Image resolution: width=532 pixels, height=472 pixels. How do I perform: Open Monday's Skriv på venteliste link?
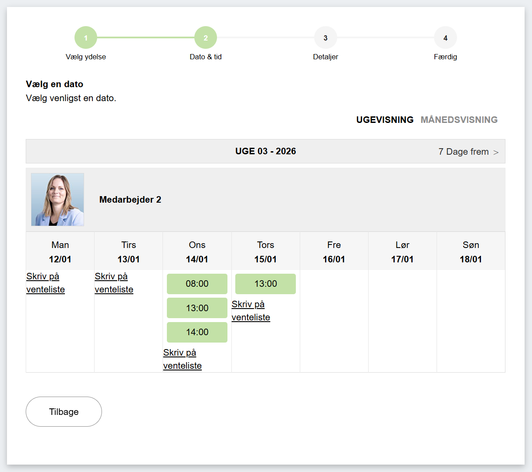click(x=45, y=283)
